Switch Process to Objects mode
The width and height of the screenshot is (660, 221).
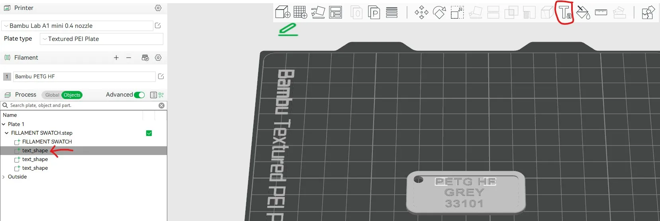coord(72,95)
